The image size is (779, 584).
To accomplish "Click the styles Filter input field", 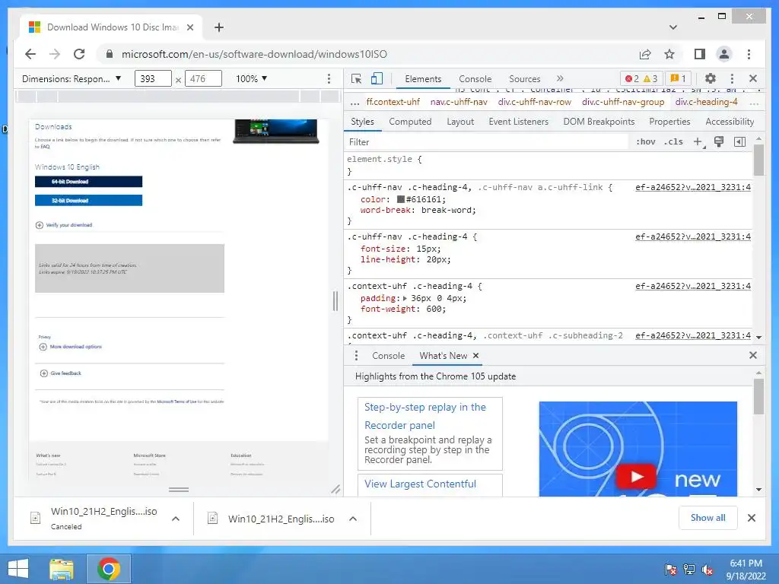I will pyautogui.click(x=487, y=142).
